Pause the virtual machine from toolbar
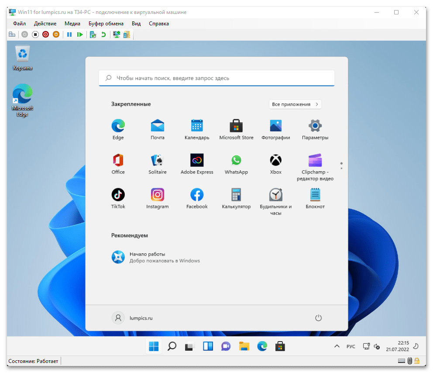The width and height of the screenshot is (433, 373). point(69,35)
